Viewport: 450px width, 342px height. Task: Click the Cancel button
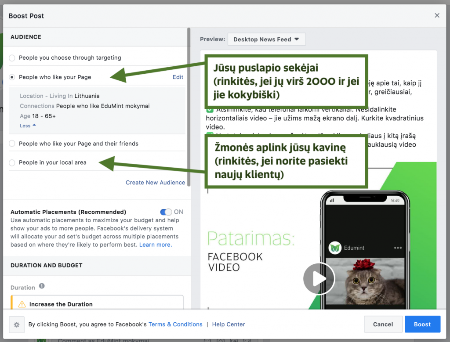383,324
